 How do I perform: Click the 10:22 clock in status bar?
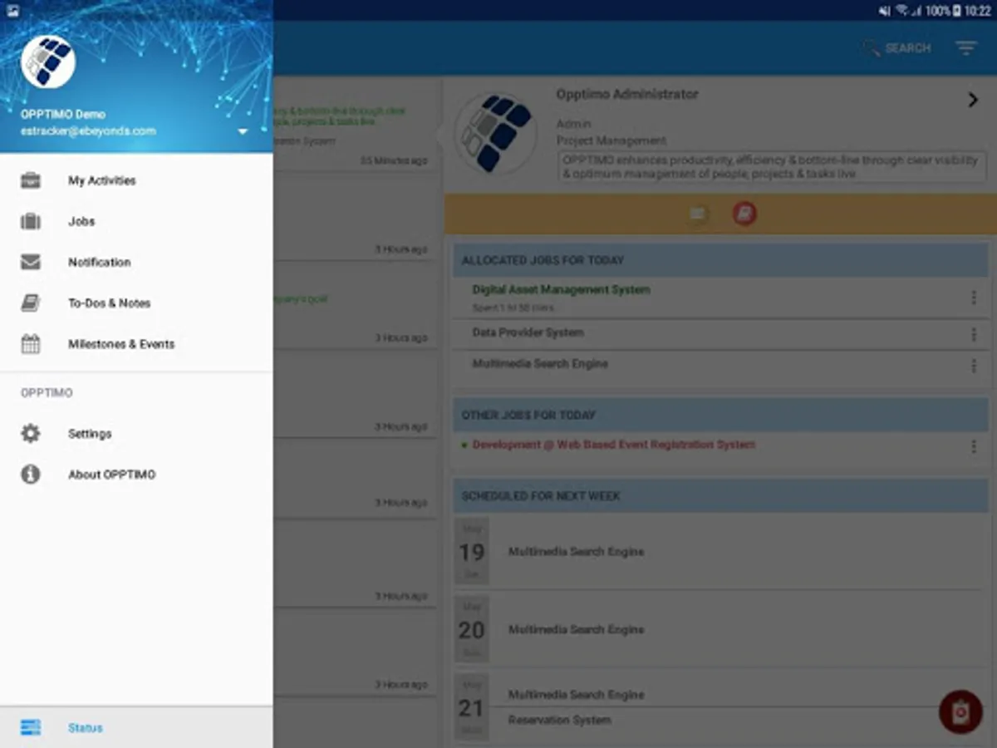tap(978, 11)
